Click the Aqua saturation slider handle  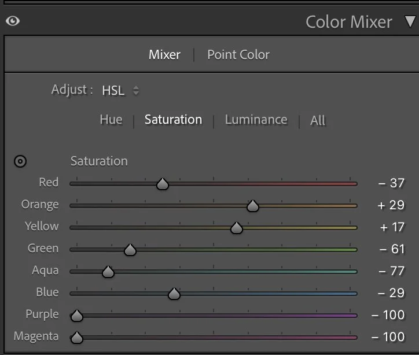[x=108, y=272]
